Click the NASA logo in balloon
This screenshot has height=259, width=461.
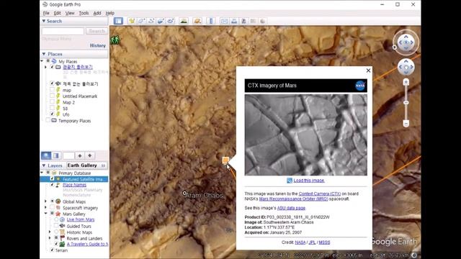360,86
